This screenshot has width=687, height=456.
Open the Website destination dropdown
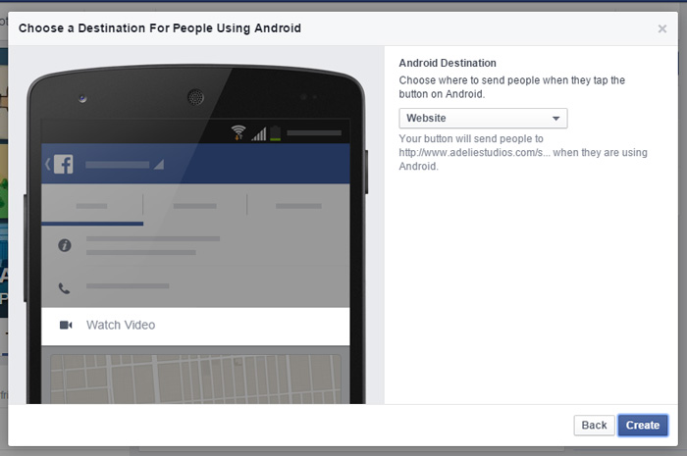(483, 119)
